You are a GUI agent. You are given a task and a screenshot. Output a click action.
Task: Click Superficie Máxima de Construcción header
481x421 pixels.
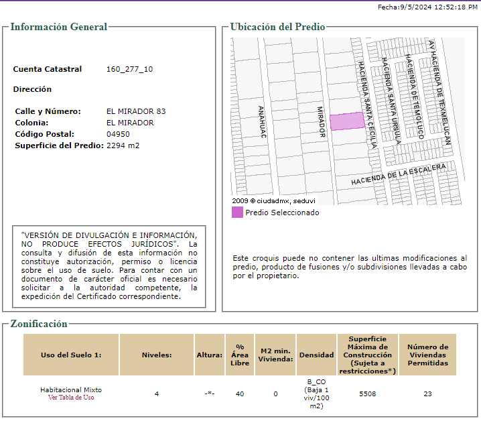(368, 355)
